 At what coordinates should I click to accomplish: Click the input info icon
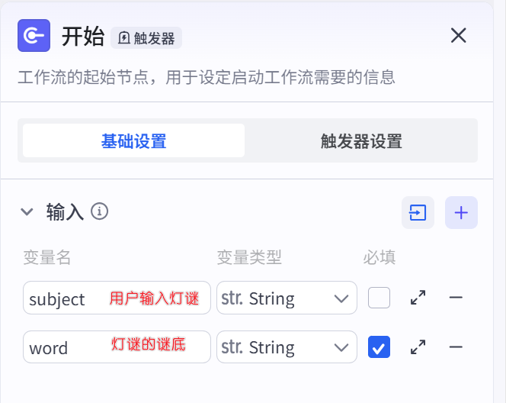99,211
